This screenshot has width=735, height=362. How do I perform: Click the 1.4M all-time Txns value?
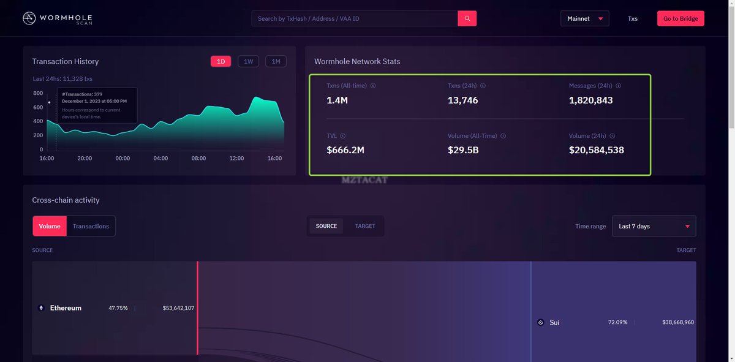(337, 100)
